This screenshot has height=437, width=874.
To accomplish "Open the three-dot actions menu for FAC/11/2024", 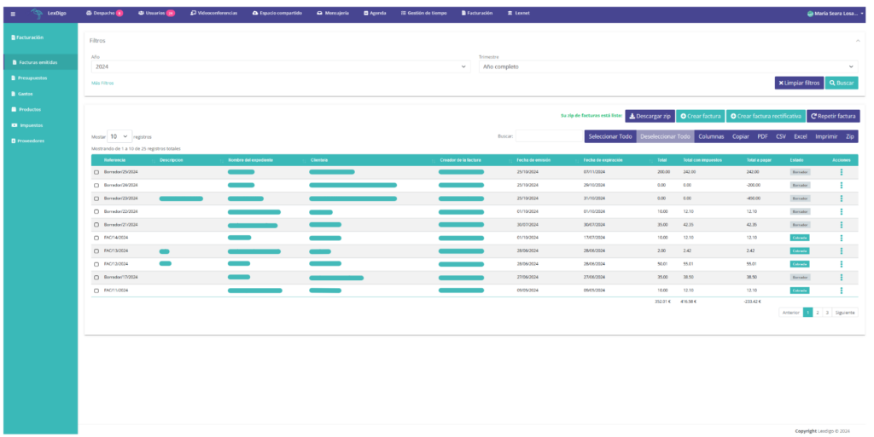I will [842, 290].
